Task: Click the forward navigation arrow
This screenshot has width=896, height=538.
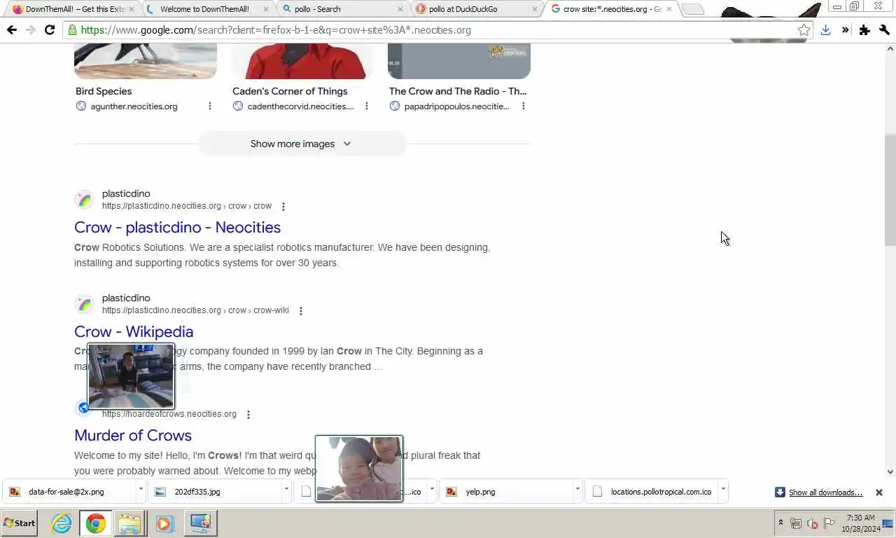Action: pos(30,30)
